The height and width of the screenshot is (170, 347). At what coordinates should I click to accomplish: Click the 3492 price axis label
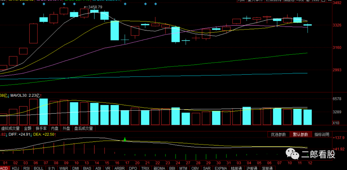click(x=337, y=3)
